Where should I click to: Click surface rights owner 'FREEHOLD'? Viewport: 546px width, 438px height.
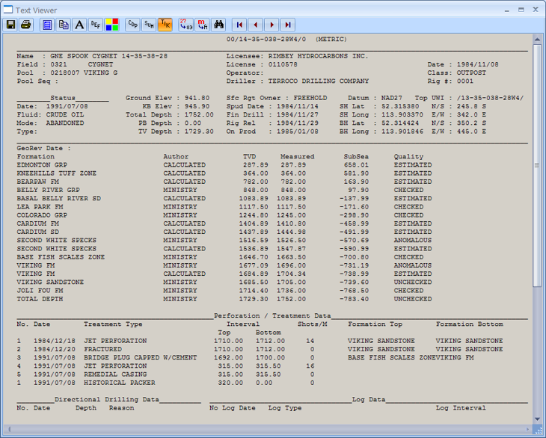pyautogui.click(x=310, y=98)
